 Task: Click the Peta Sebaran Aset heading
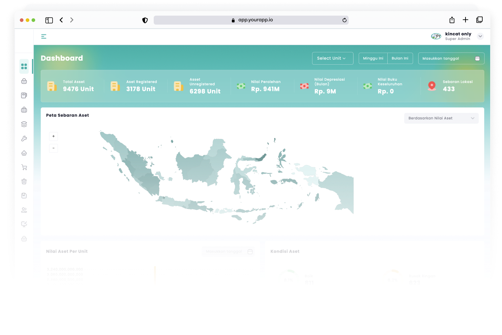tap(67, 115)
